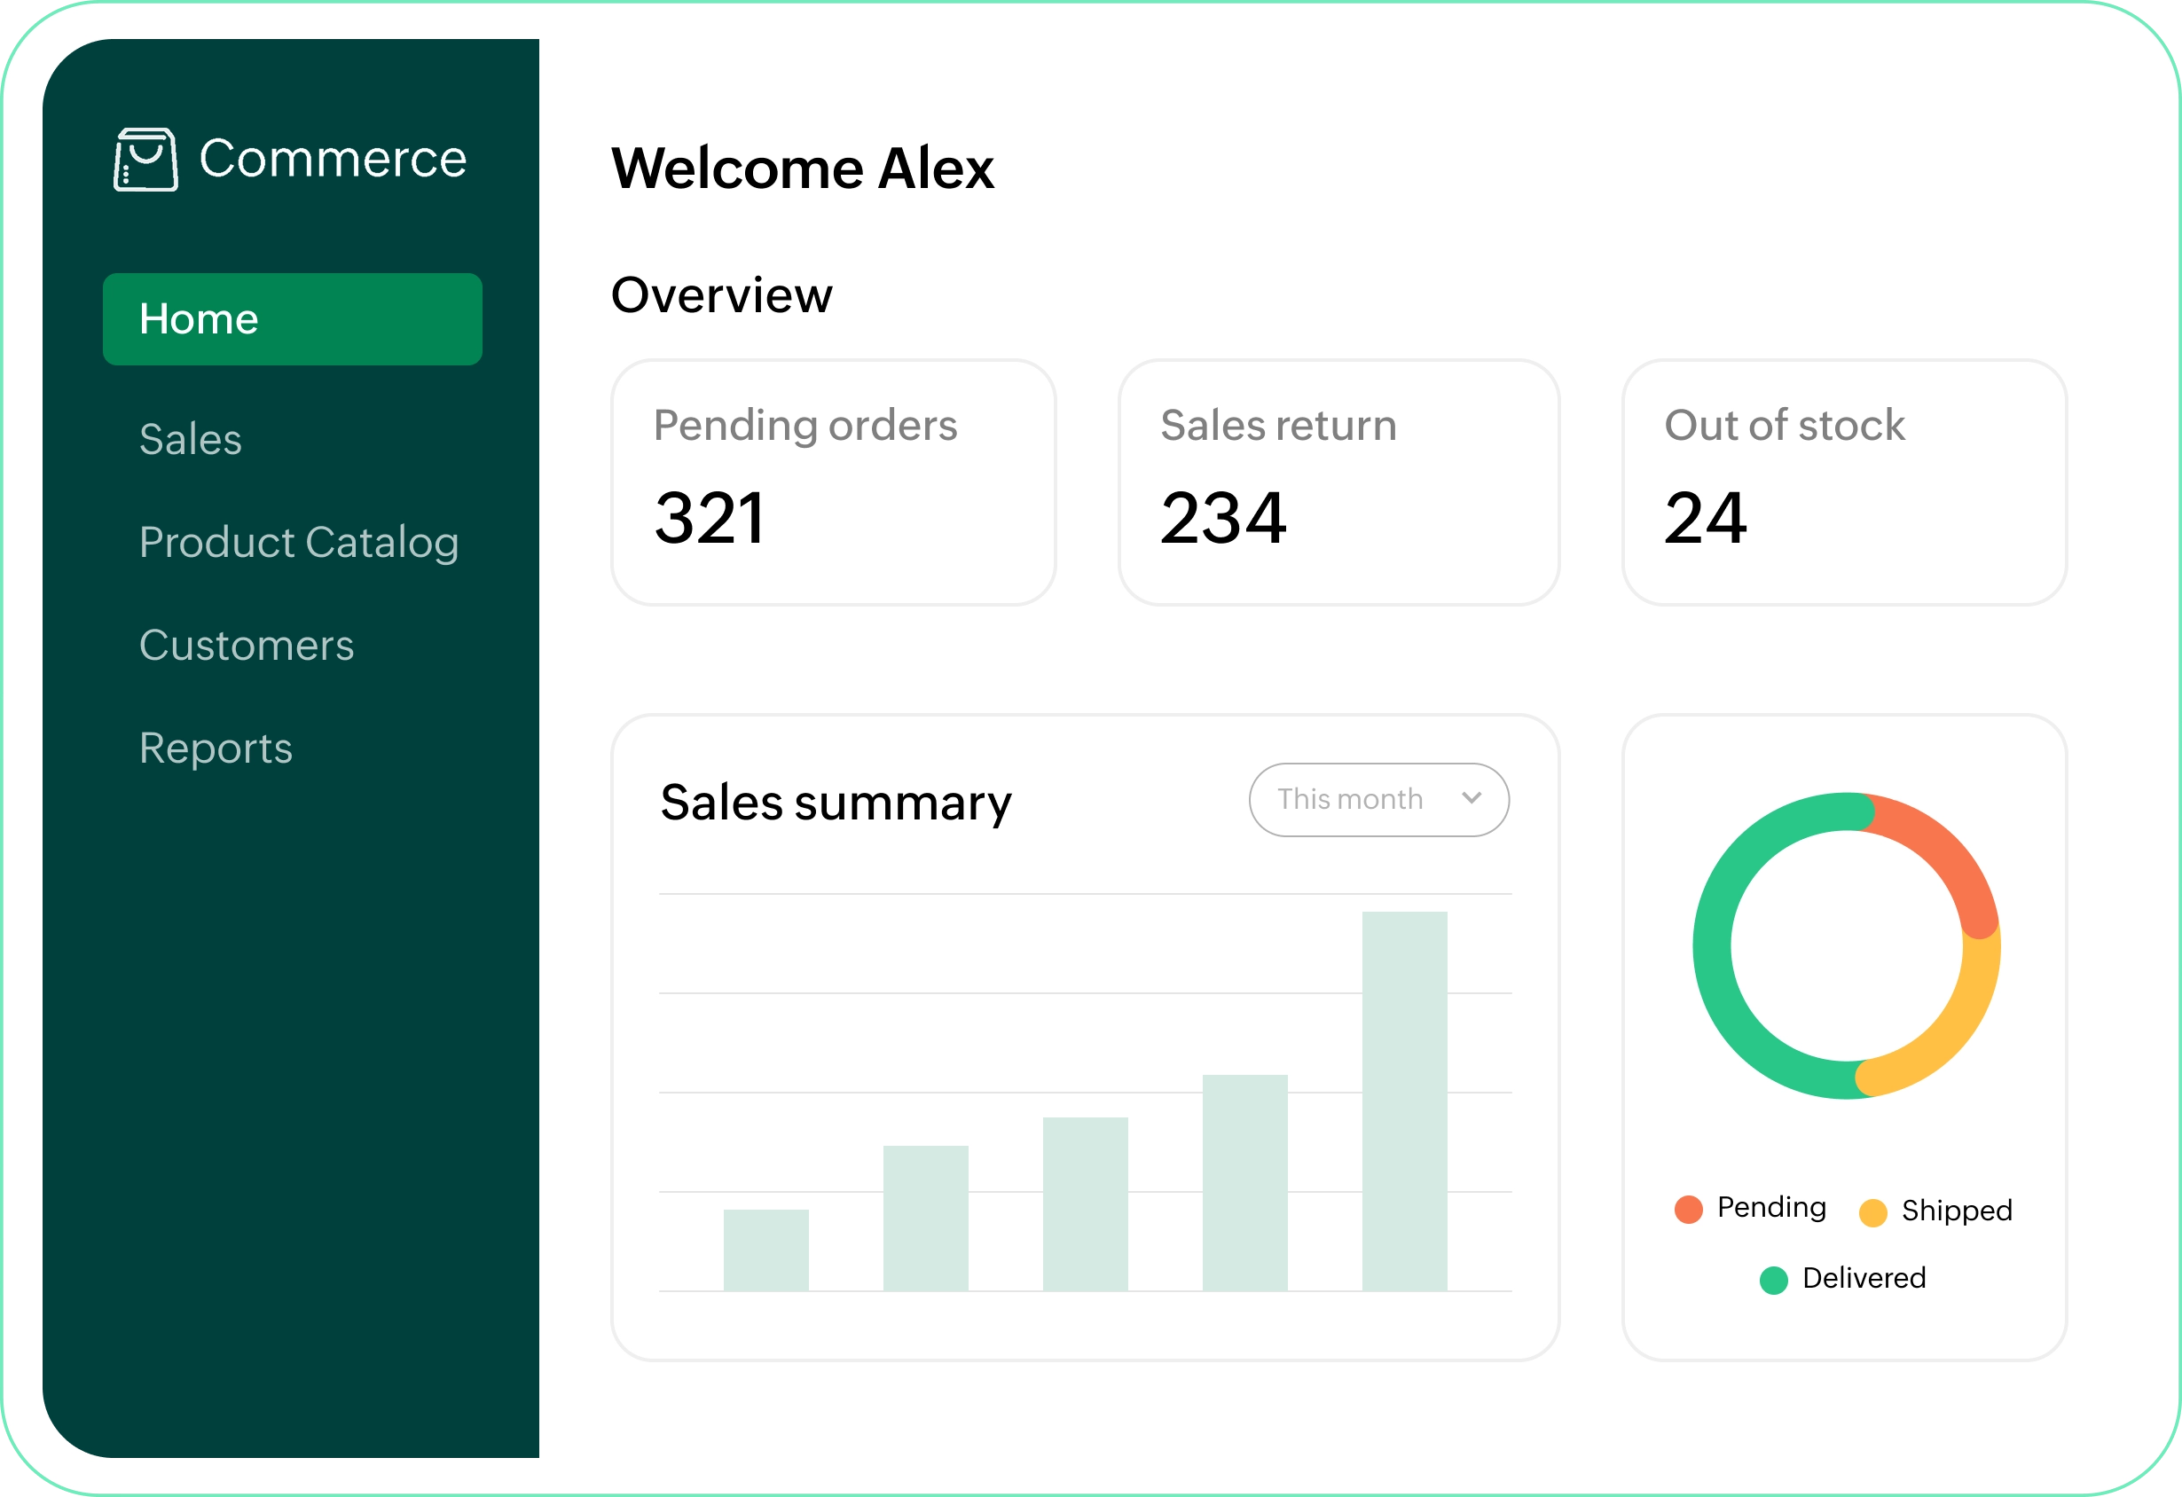Open the This month period dropdown
Viewport: 2182px width, 1497px height.
pyautogui.click(x=1377, y=800)
